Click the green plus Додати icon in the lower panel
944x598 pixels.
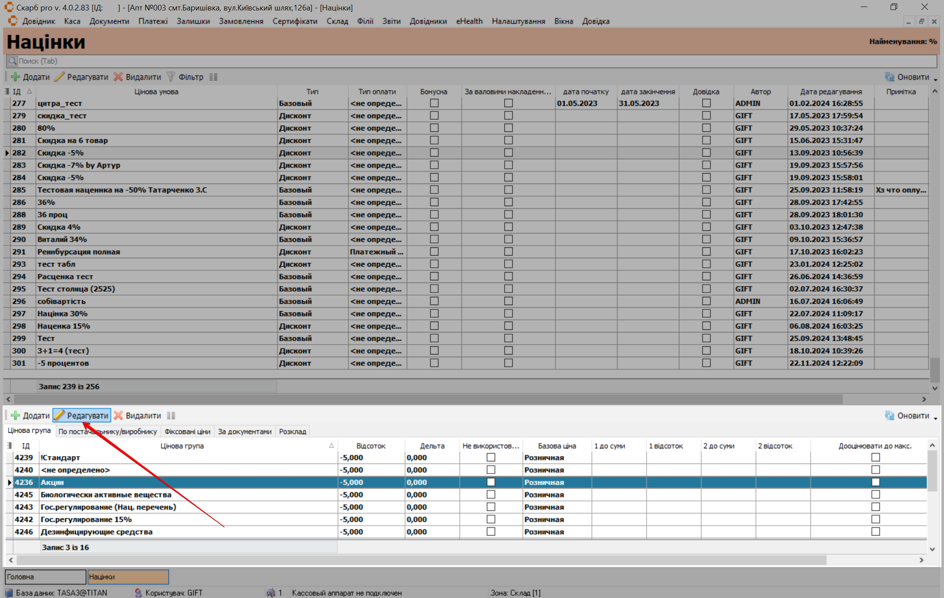16,415
